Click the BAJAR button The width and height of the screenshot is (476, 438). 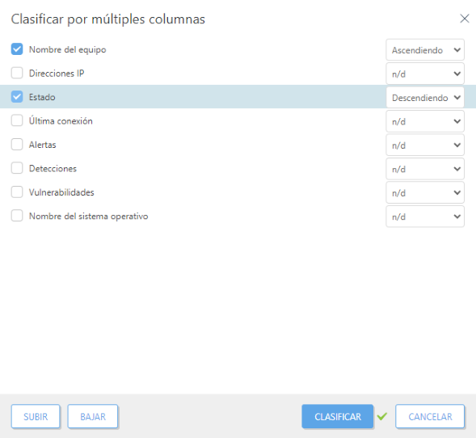click(93, 416)
